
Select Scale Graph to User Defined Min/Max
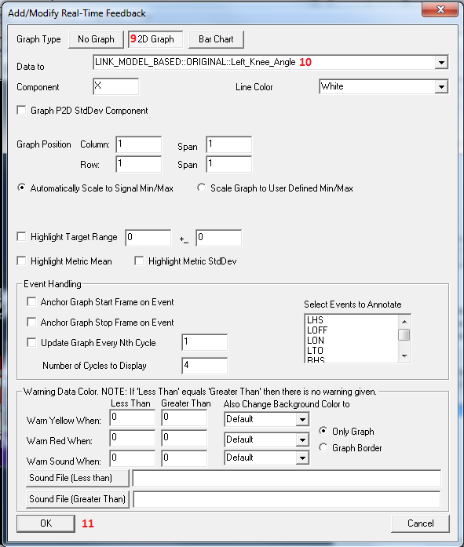point(201,188)
